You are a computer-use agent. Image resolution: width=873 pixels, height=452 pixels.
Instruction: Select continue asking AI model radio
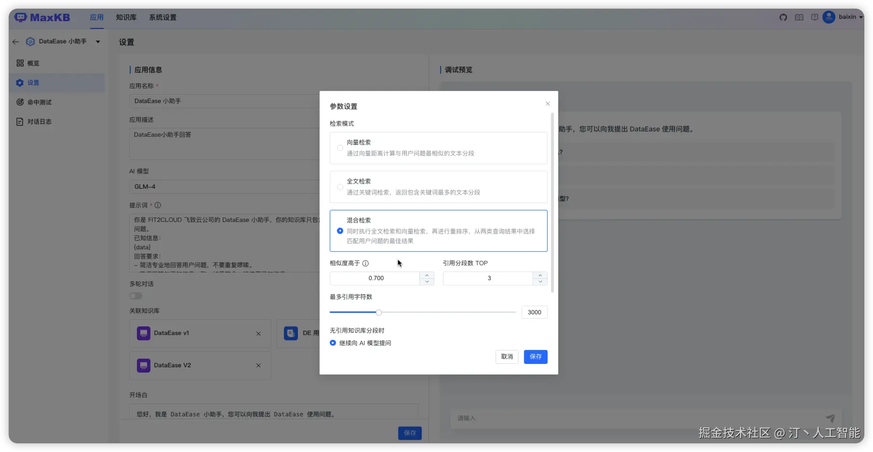[333, 343]
